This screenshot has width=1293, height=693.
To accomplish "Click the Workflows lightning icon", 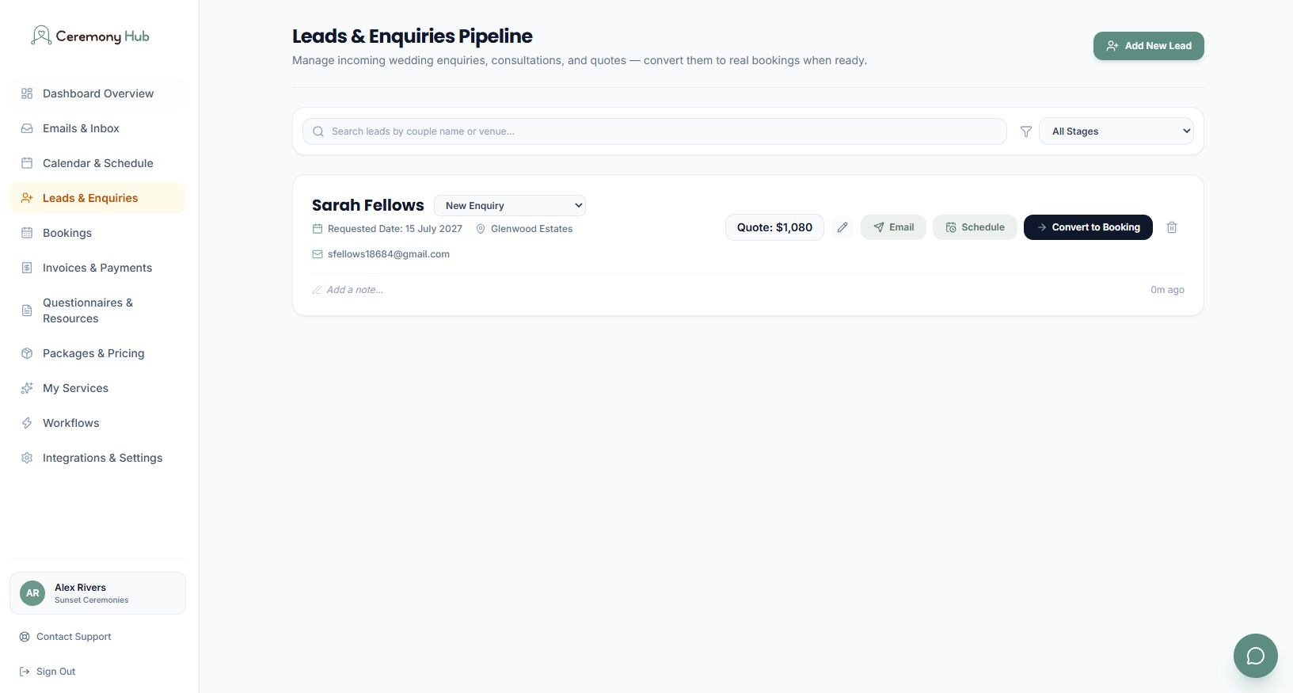I will point(27,423).
